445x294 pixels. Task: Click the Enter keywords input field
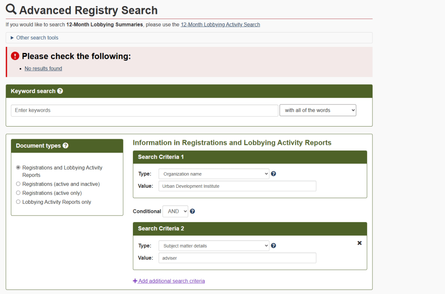[144, 111]
